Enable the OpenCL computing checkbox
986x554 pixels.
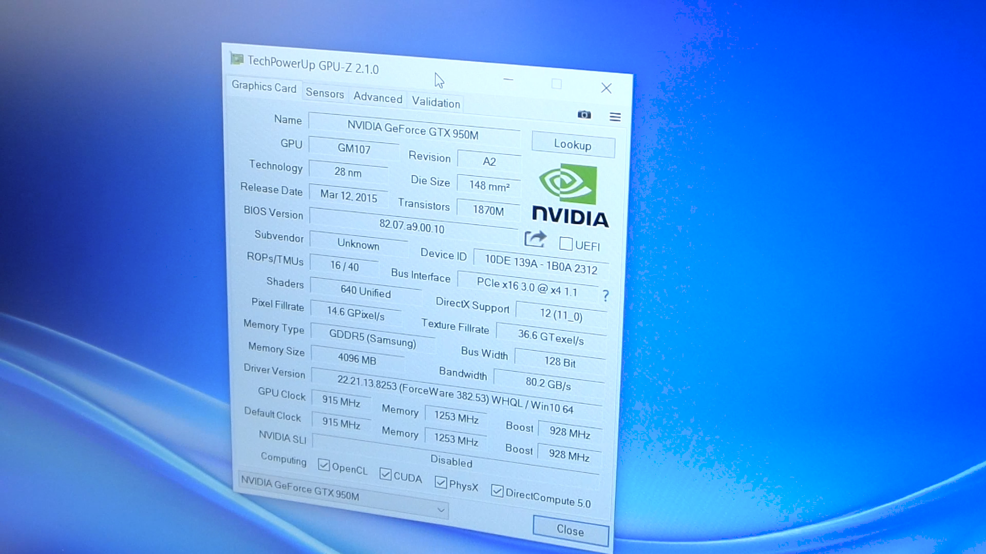click(323, 471)
